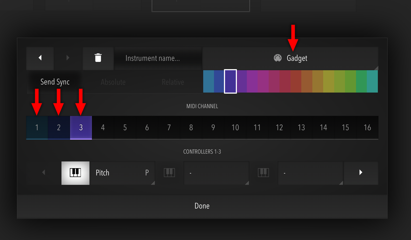Click the Done button
The image size is (411, 240).
(x=202, y=206)
